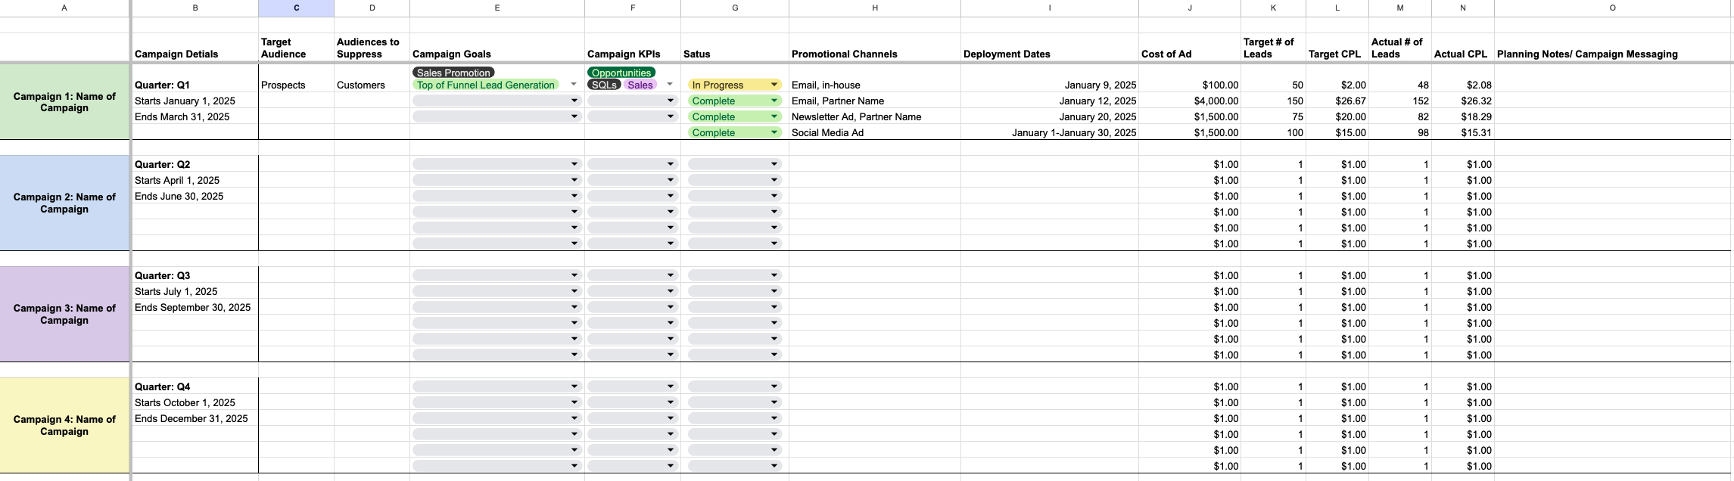Select the Cost of Ad header cell

[x=1190, y=48]
